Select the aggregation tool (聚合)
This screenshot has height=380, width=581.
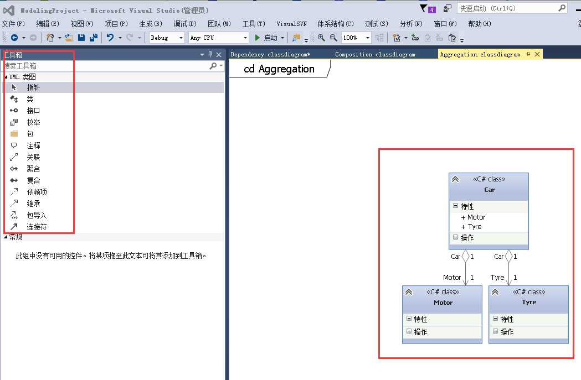(x=112, y=169)
